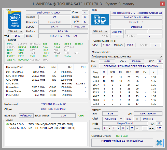Viewport: 167px width, 150px height.
Task: Click the ECC value N
Action: coord(160,62)
